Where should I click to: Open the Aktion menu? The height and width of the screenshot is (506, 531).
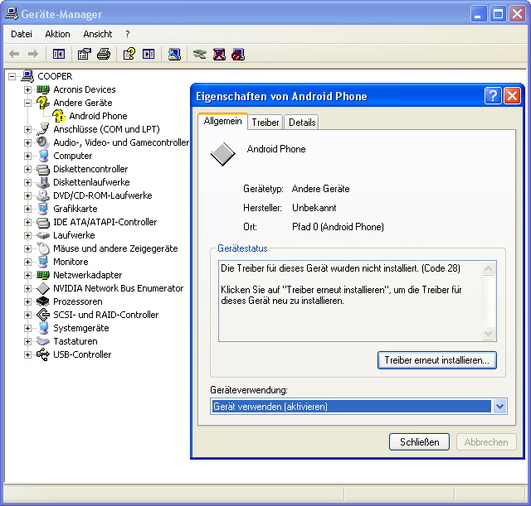tap(57, 34)
